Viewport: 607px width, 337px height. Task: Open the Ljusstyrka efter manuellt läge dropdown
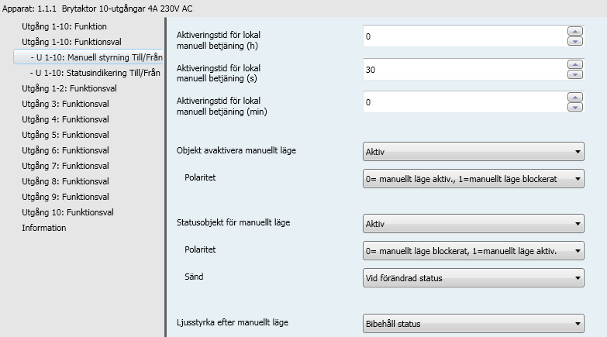[473, 324]
